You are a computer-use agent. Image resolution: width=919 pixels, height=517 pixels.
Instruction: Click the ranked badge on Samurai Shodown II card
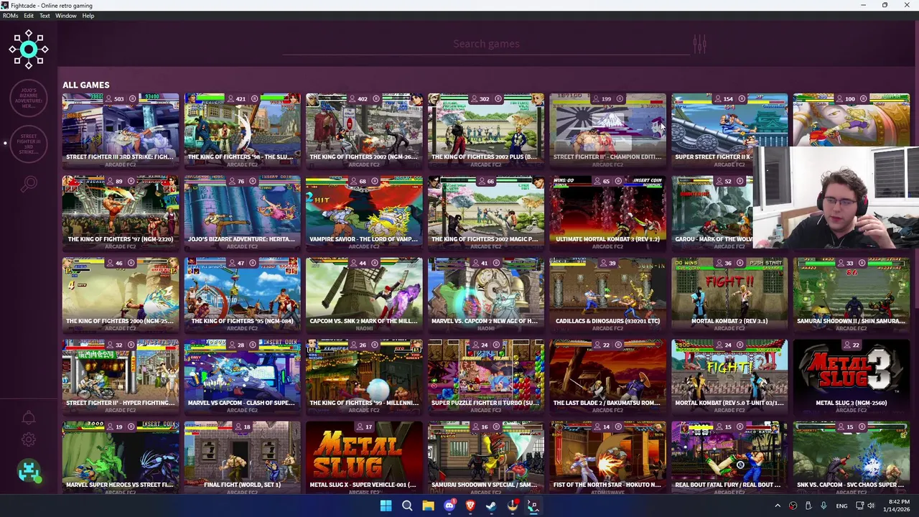click(x=862, y=263)
